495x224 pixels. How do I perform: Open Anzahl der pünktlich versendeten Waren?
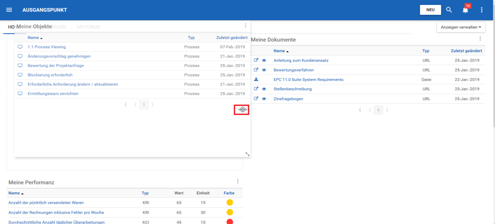tap(46, 203)
